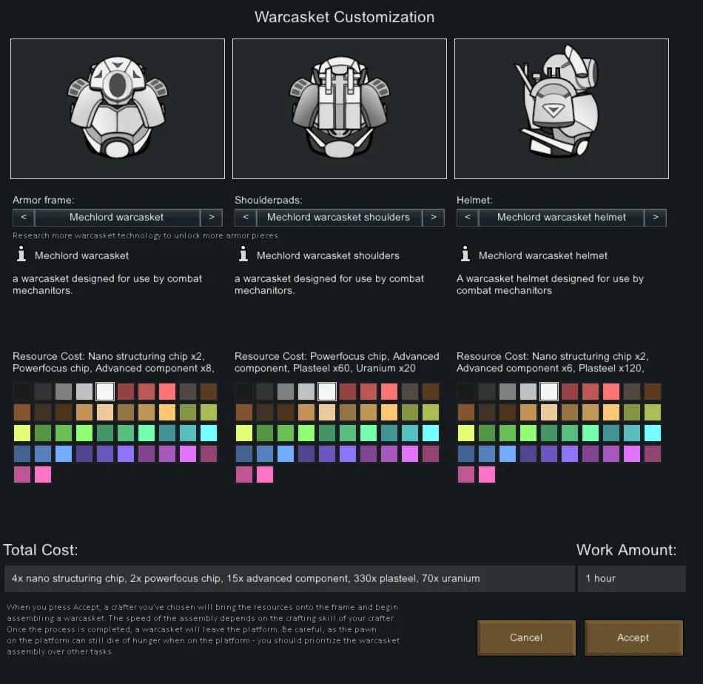This screenshot has height=684, width=703.
Task: Pick the white swatch for the armor frame
Action: pos(105,392)
